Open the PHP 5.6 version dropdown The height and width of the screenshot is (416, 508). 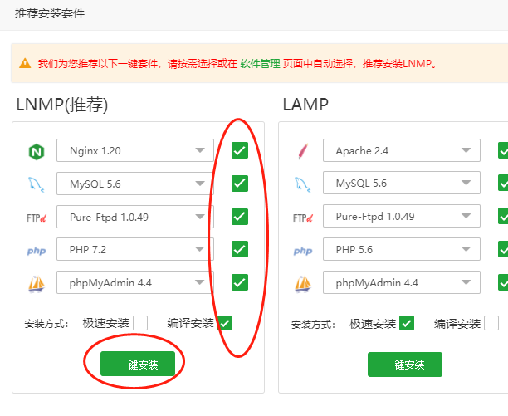[402, 249]
